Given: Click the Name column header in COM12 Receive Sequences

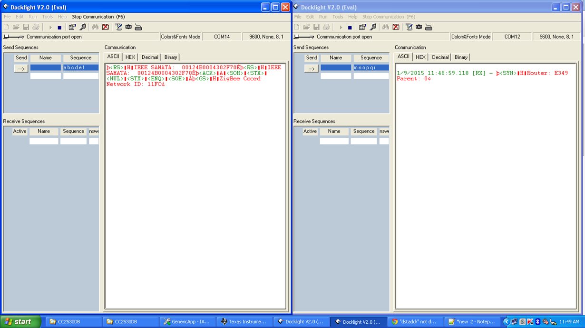Looking at the screenshot, I should pos(334,131).
